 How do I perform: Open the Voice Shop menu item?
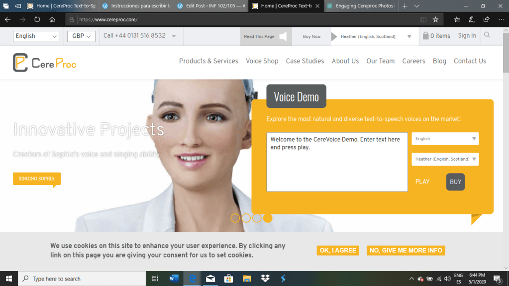tap(262, 61)
